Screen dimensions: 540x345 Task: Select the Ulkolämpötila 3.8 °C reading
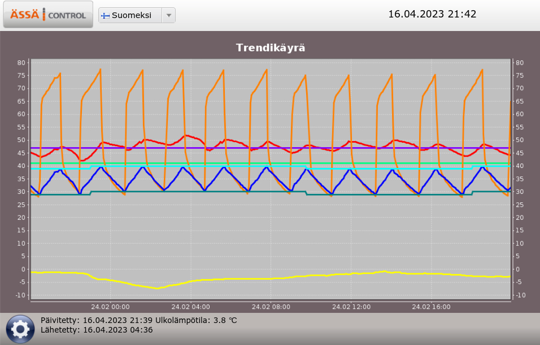coord(196,320)
